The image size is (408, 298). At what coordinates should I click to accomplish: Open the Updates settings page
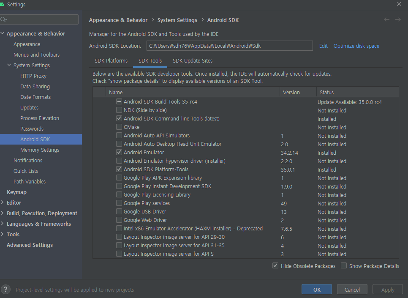tap(30, 108)
